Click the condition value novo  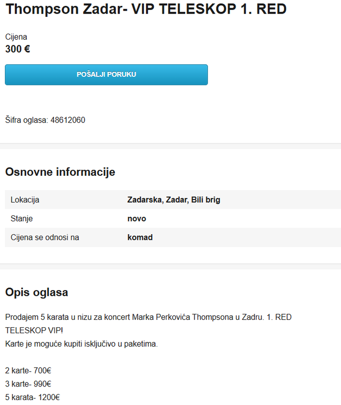click(x=136, y=218)
